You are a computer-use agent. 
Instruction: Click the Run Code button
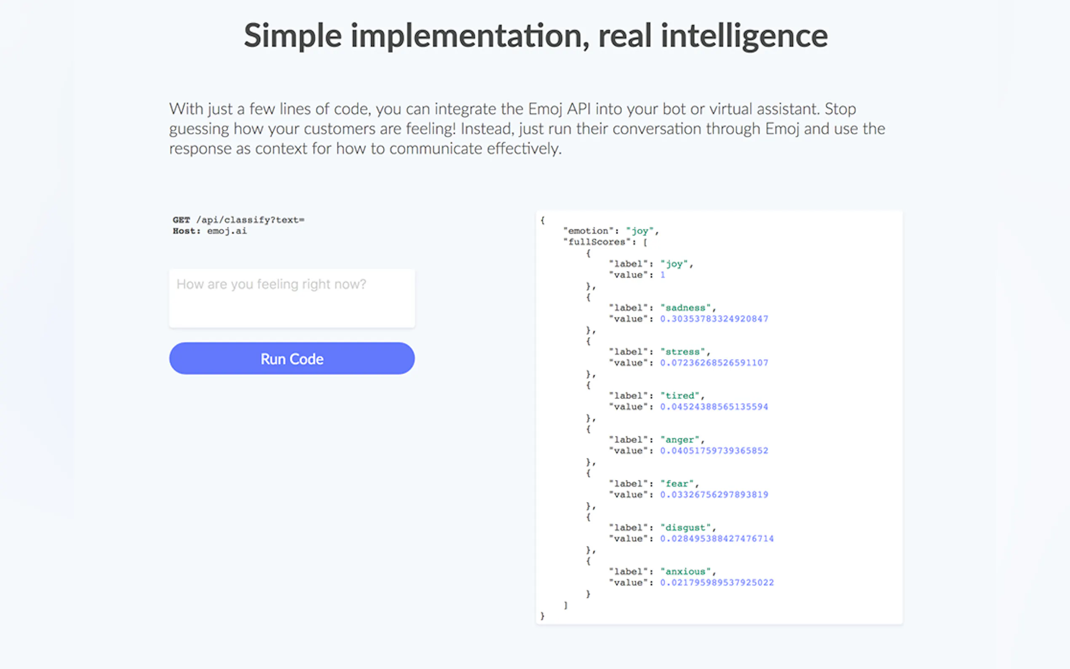[292, 359]
